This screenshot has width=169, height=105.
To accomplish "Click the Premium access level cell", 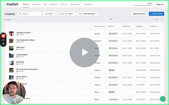I will pyautogui.click(x=98, y=41).
